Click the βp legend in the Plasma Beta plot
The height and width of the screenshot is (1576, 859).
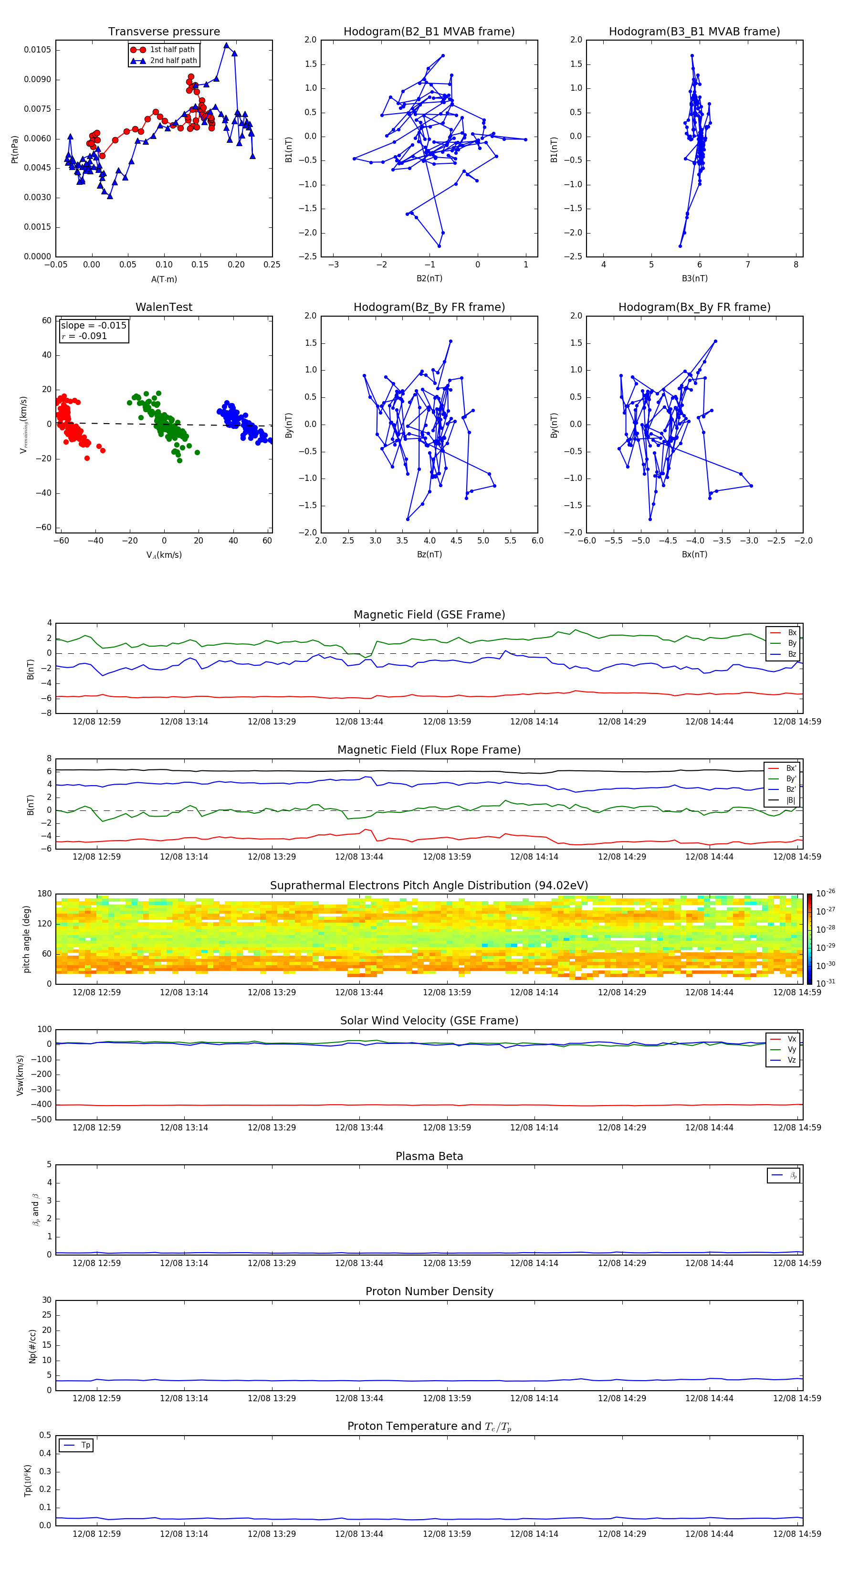[x=784, y=1175]
